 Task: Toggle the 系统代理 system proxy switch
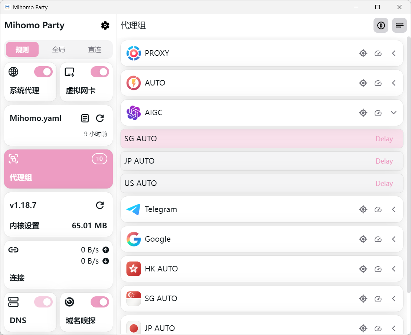(x=43, y=72)
